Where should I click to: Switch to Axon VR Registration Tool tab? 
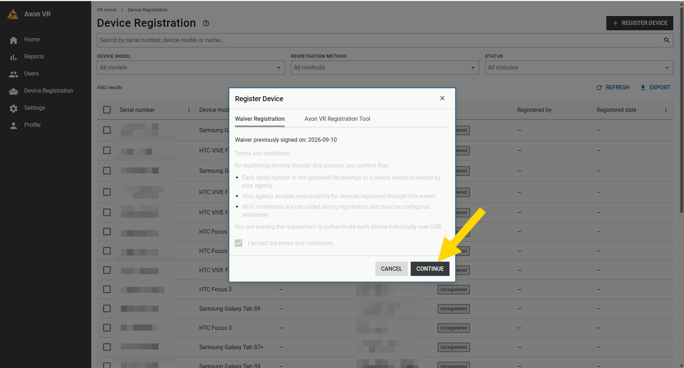(337, 119)
